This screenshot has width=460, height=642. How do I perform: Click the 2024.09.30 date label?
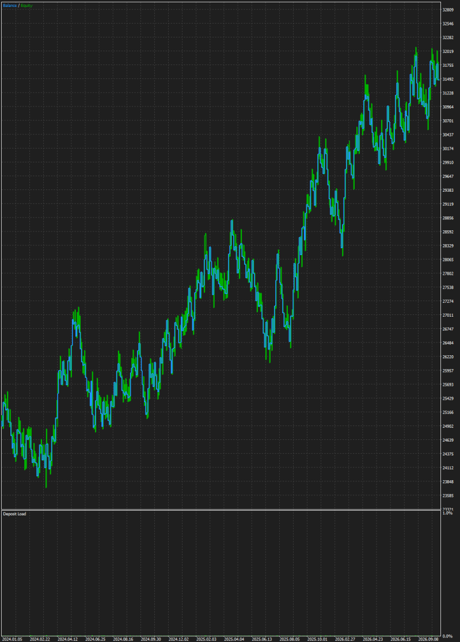tap(151, 640)
